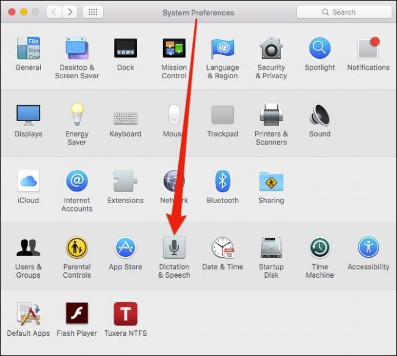Click the Show All grid button
This screenshot has width=397, height=356.
tap(93, 12)
